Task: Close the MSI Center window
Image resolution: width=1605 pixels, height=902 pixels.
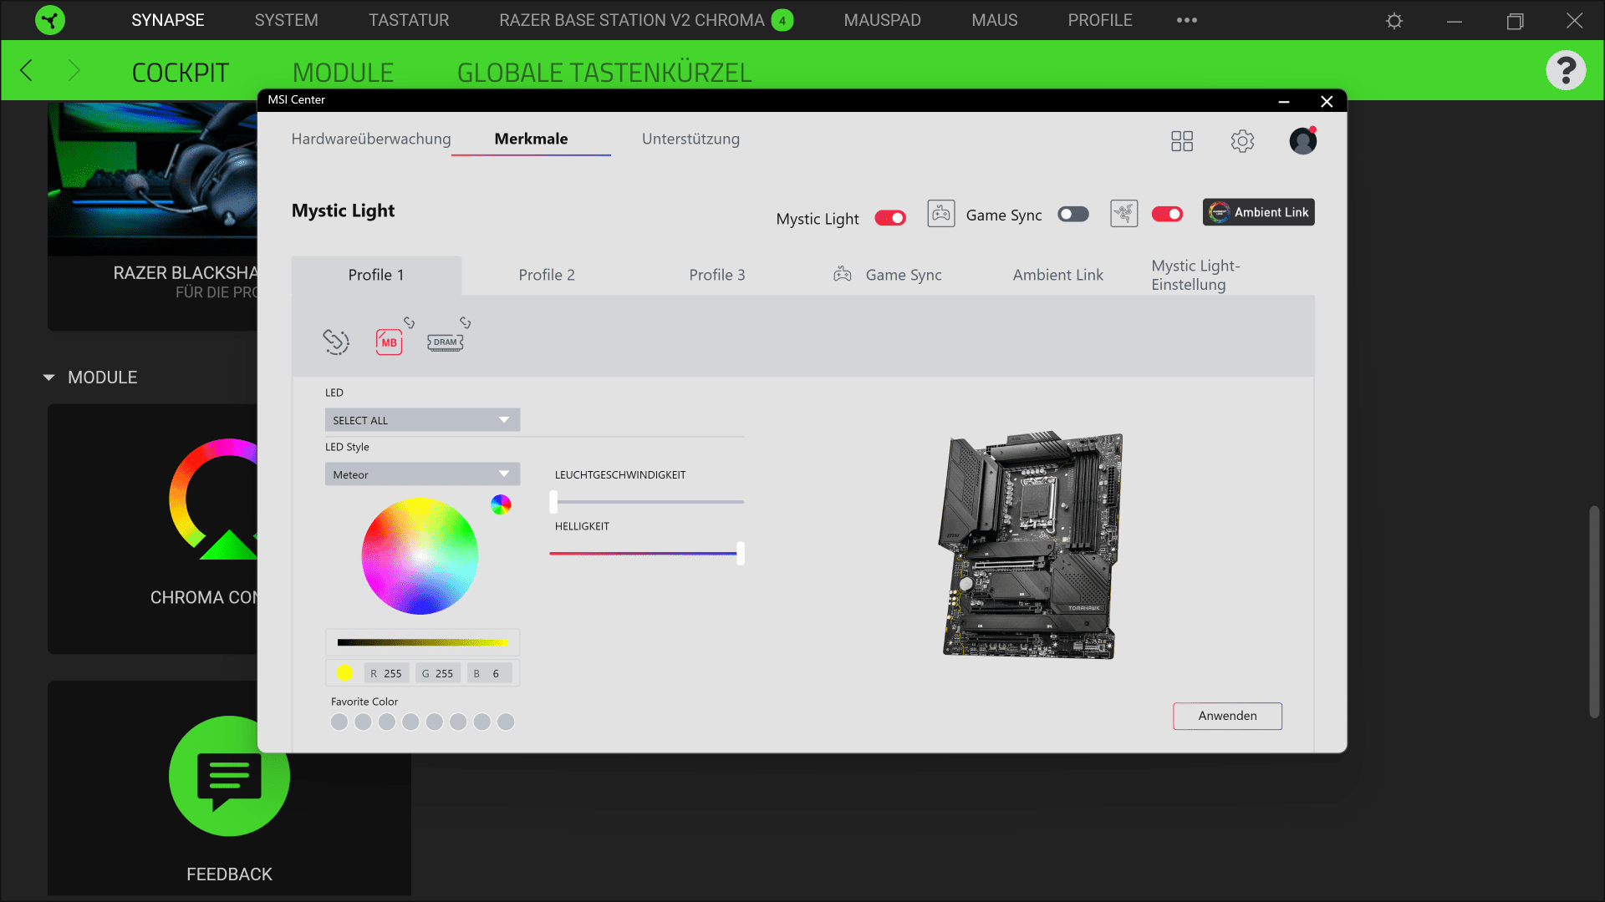Action: pyautogui.click(x=1327, y=101)
